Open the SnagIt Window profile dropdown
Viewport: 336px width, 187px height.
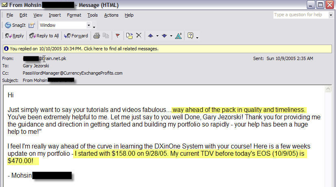(89, 25)
